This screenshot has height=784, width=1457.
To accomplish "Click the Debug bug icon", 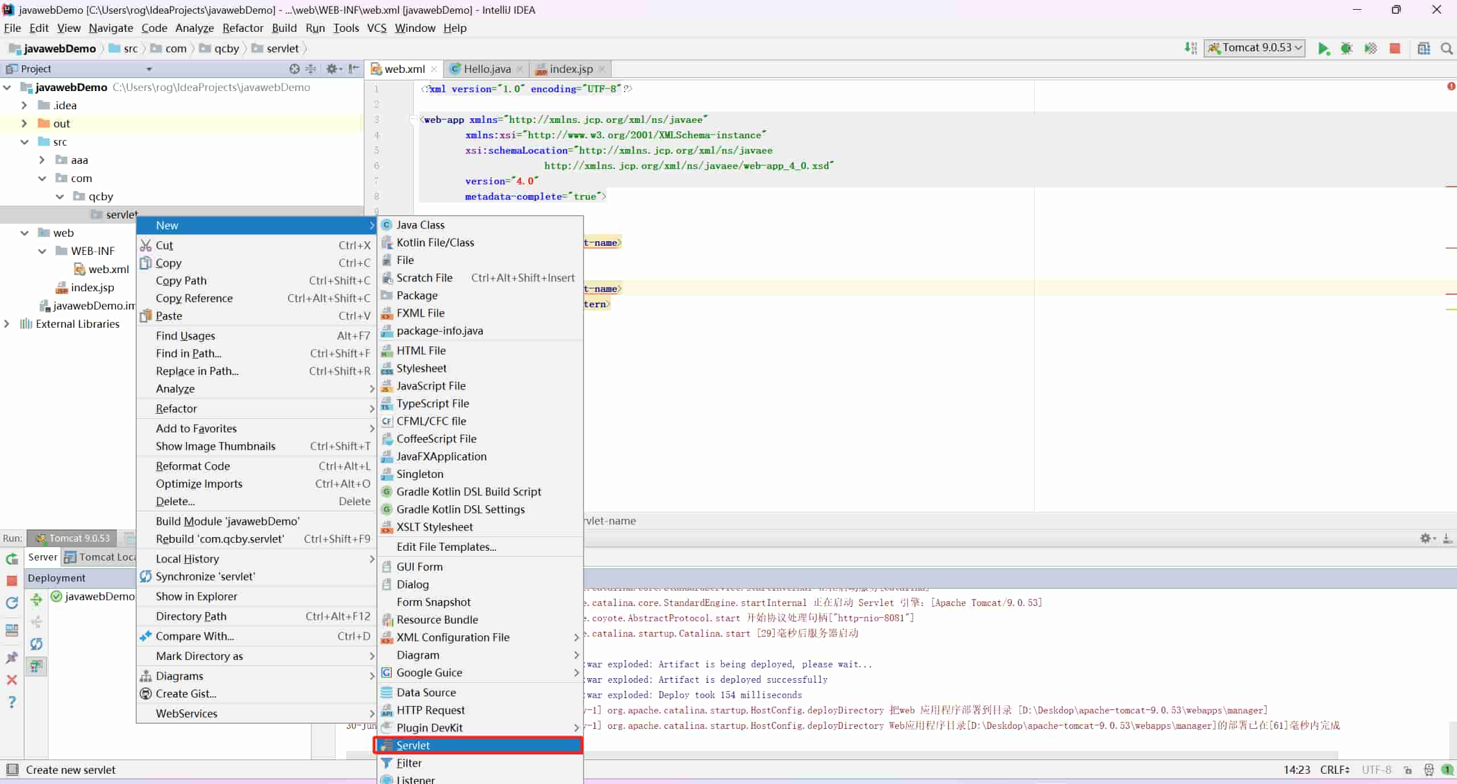I will pos(1346,49).
